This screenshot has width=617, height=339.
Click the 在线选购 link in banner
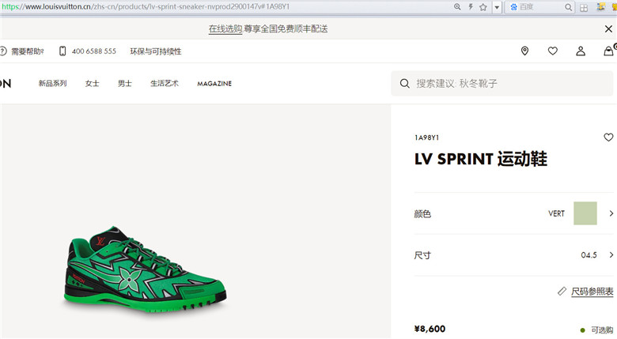click(x=225, y=29)
